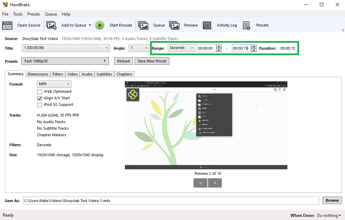The width and height of the screenshot is (345, 220).
Task: Click the HandBrake app logo in title bar
Action: coord(5,4)
